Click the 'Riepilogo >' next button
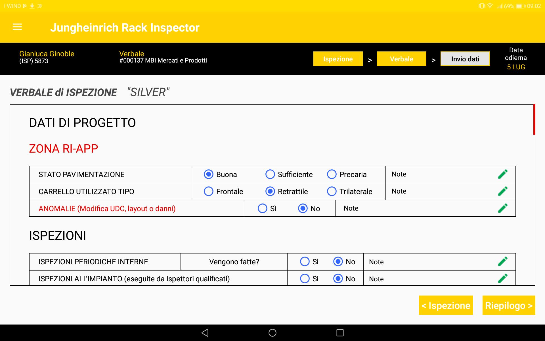The width and height of the screenshot is (545, 341). [x=509, y=305]
